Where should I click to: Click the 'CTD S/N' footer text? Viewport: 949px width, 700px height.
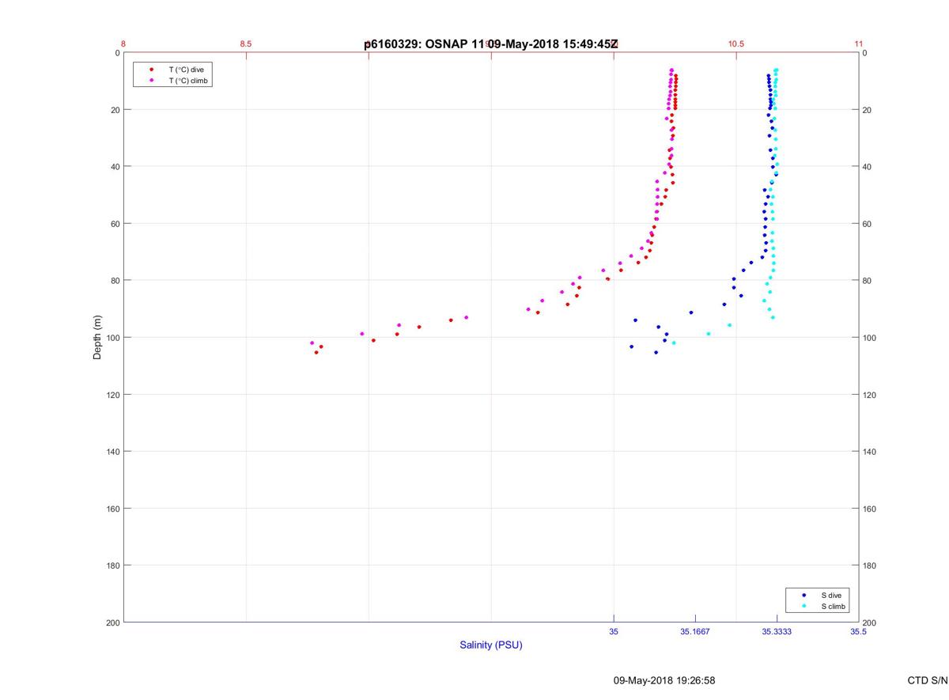928,680
